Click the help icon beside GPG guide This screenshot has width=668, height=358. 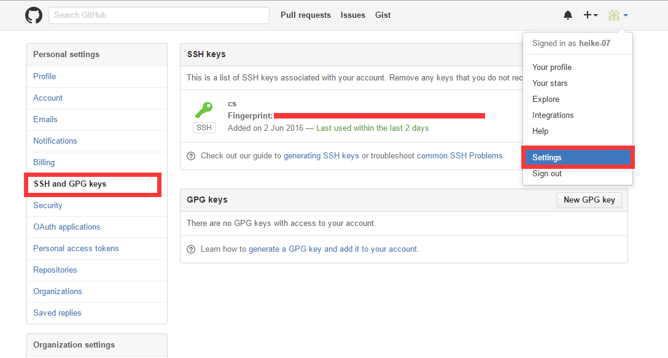pyautogui.click(x=191, y=249)
